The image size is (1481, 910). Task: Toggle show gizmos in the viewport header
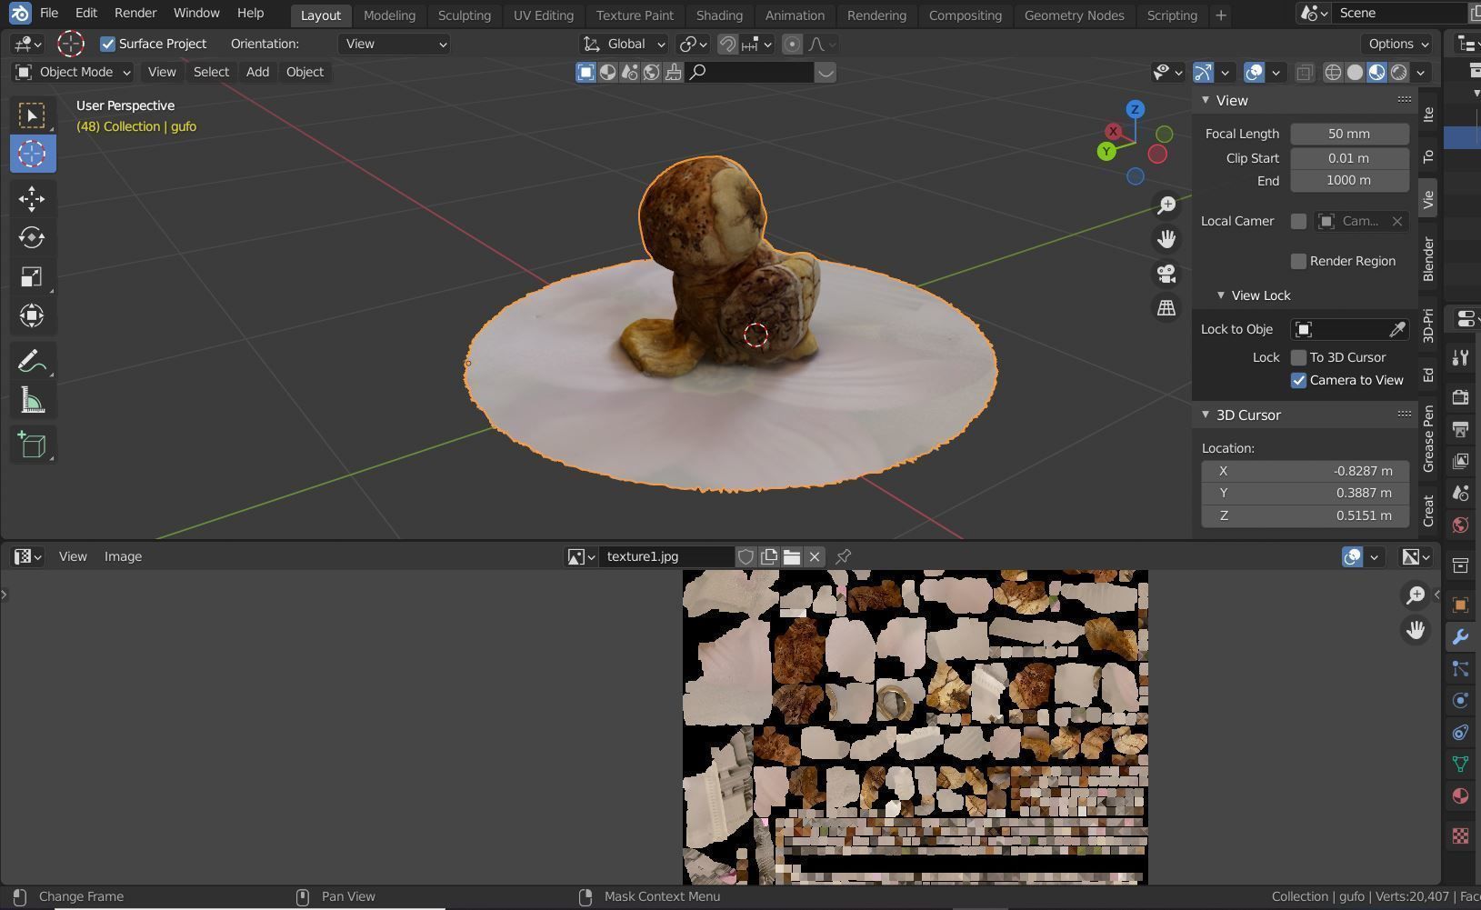coord(1203,73)
